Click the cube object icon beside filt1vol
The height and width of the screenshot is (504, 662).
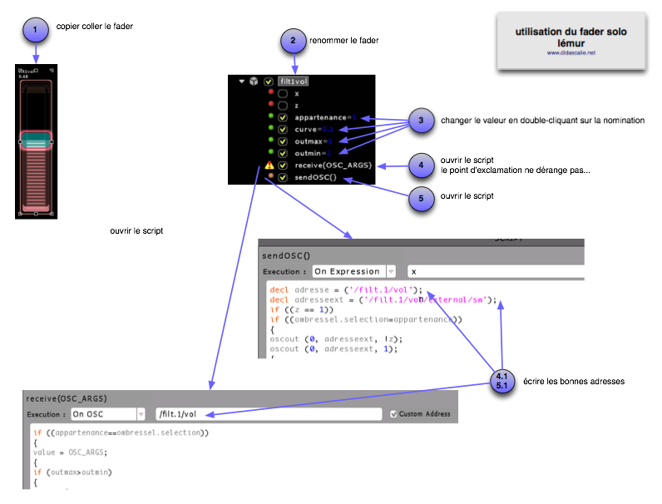click(x=254, y=82)
